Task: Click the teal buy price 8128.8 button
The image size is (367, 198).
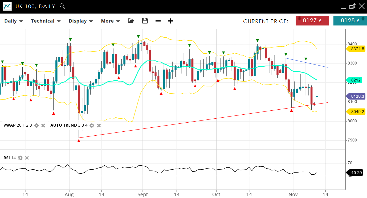Action: point(350,21)
